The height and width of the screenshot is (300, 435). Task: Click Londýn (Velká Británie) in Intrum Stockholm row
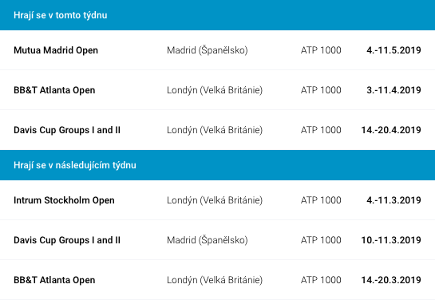tap(215, 200)
